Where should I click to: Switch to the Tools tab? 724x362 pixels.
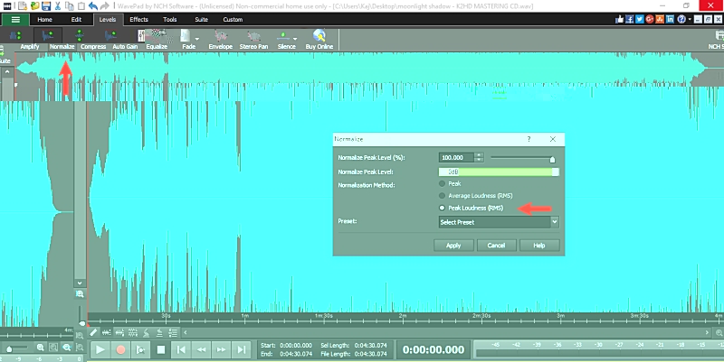click(x=169, y=19)
